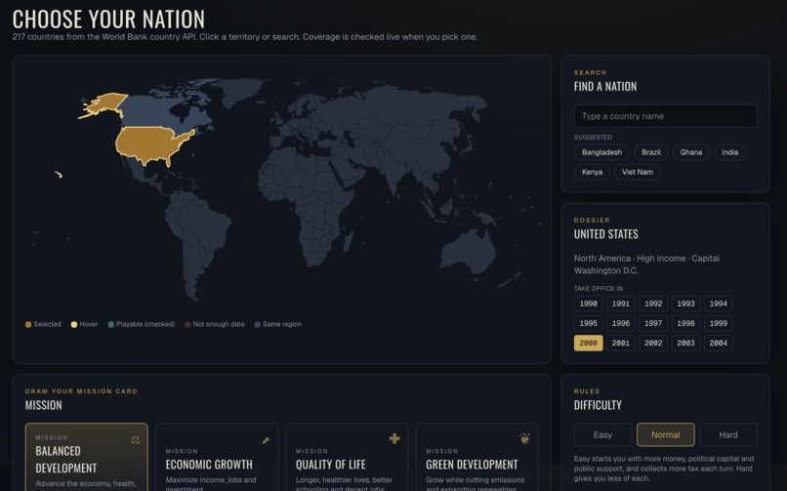Pick 1998 in Take Office In
The width and height of the screenshot is (787, 491).
(685, 323)
